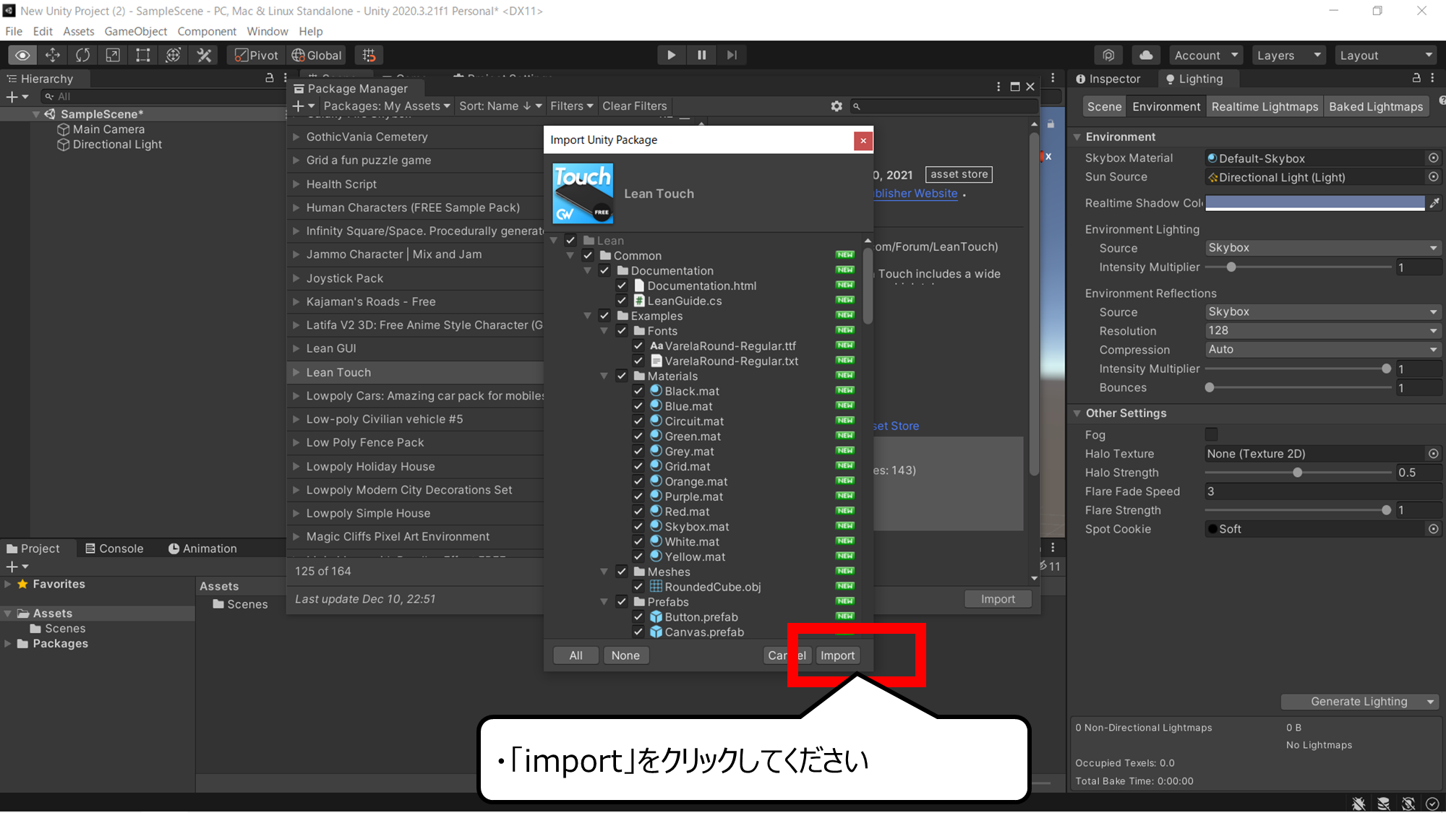
Task: Uncheck Documentation.html checkbox
Action: click(x=622, y=285)
